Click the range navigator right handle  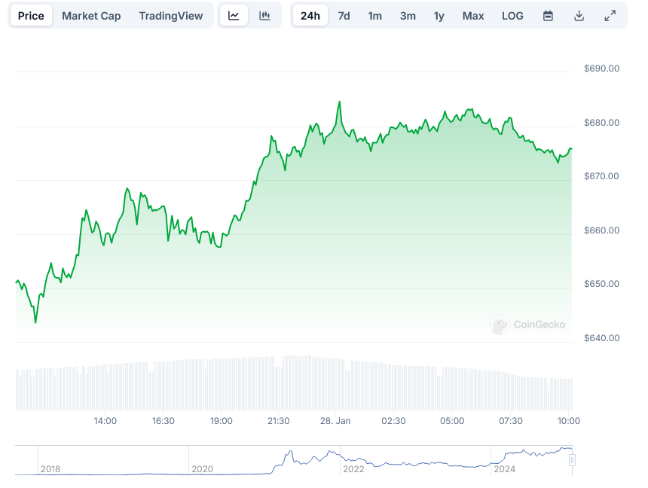pos(572,460)
